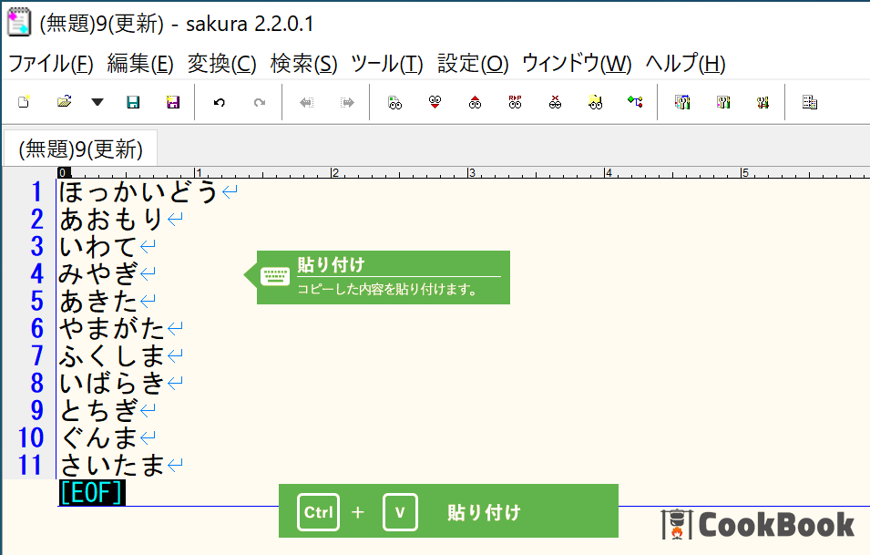Place cursor in line やまがた
Viewport: 870px width, 555px height.
click(x=111, y=329)
